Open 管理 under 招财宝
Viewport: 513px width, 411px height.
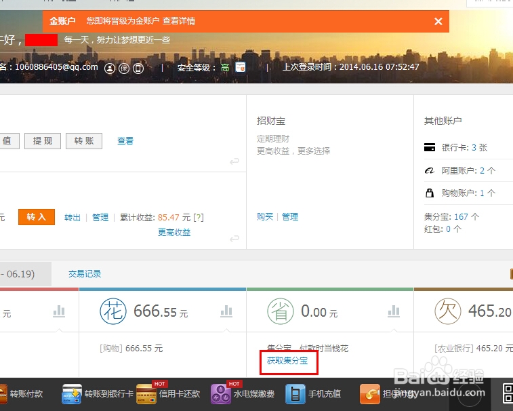[290, 217]
